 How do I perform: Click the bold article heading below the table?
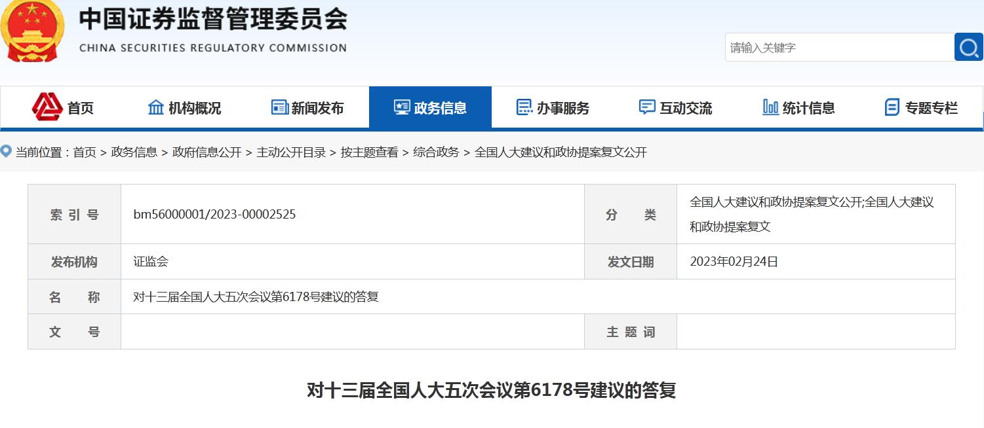click(492, 391)
